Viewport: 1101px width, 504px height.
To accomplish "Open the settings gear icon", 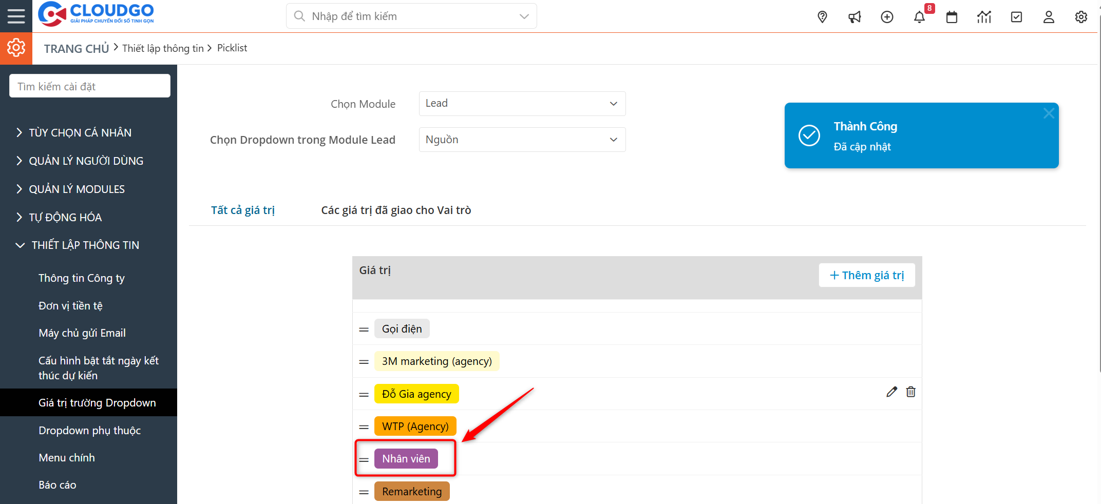I will tap(1081, 16).
